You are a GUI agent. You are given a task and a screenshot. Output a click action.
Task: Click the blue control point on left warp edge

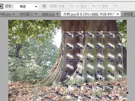point(63,55)
